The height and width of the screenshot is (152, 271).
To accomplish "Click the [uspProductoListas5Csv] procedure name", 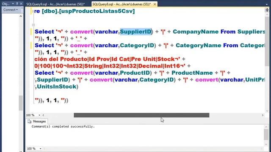I will click(x=97, y=11).
